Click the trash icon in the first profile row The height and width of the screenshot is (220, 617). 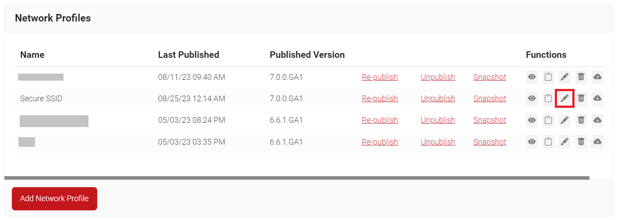click(581, 77)
